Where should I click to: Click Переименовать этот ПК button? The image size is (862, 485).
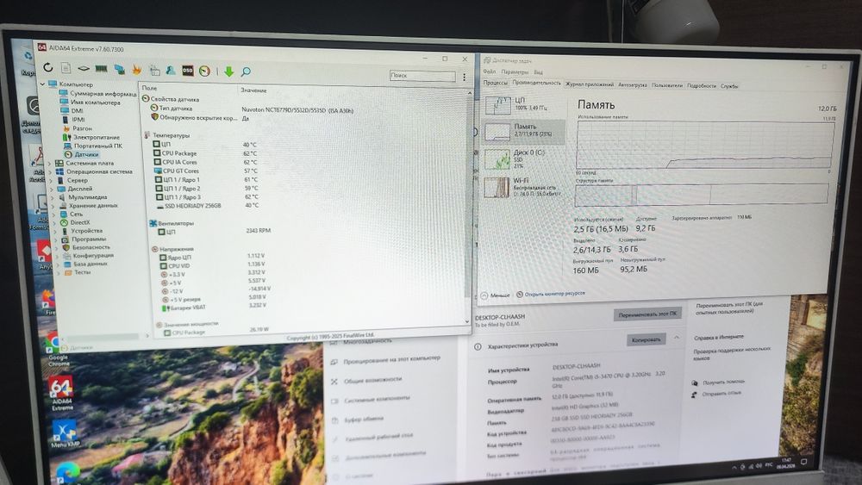pyautogui.click(x=647, y=314)
